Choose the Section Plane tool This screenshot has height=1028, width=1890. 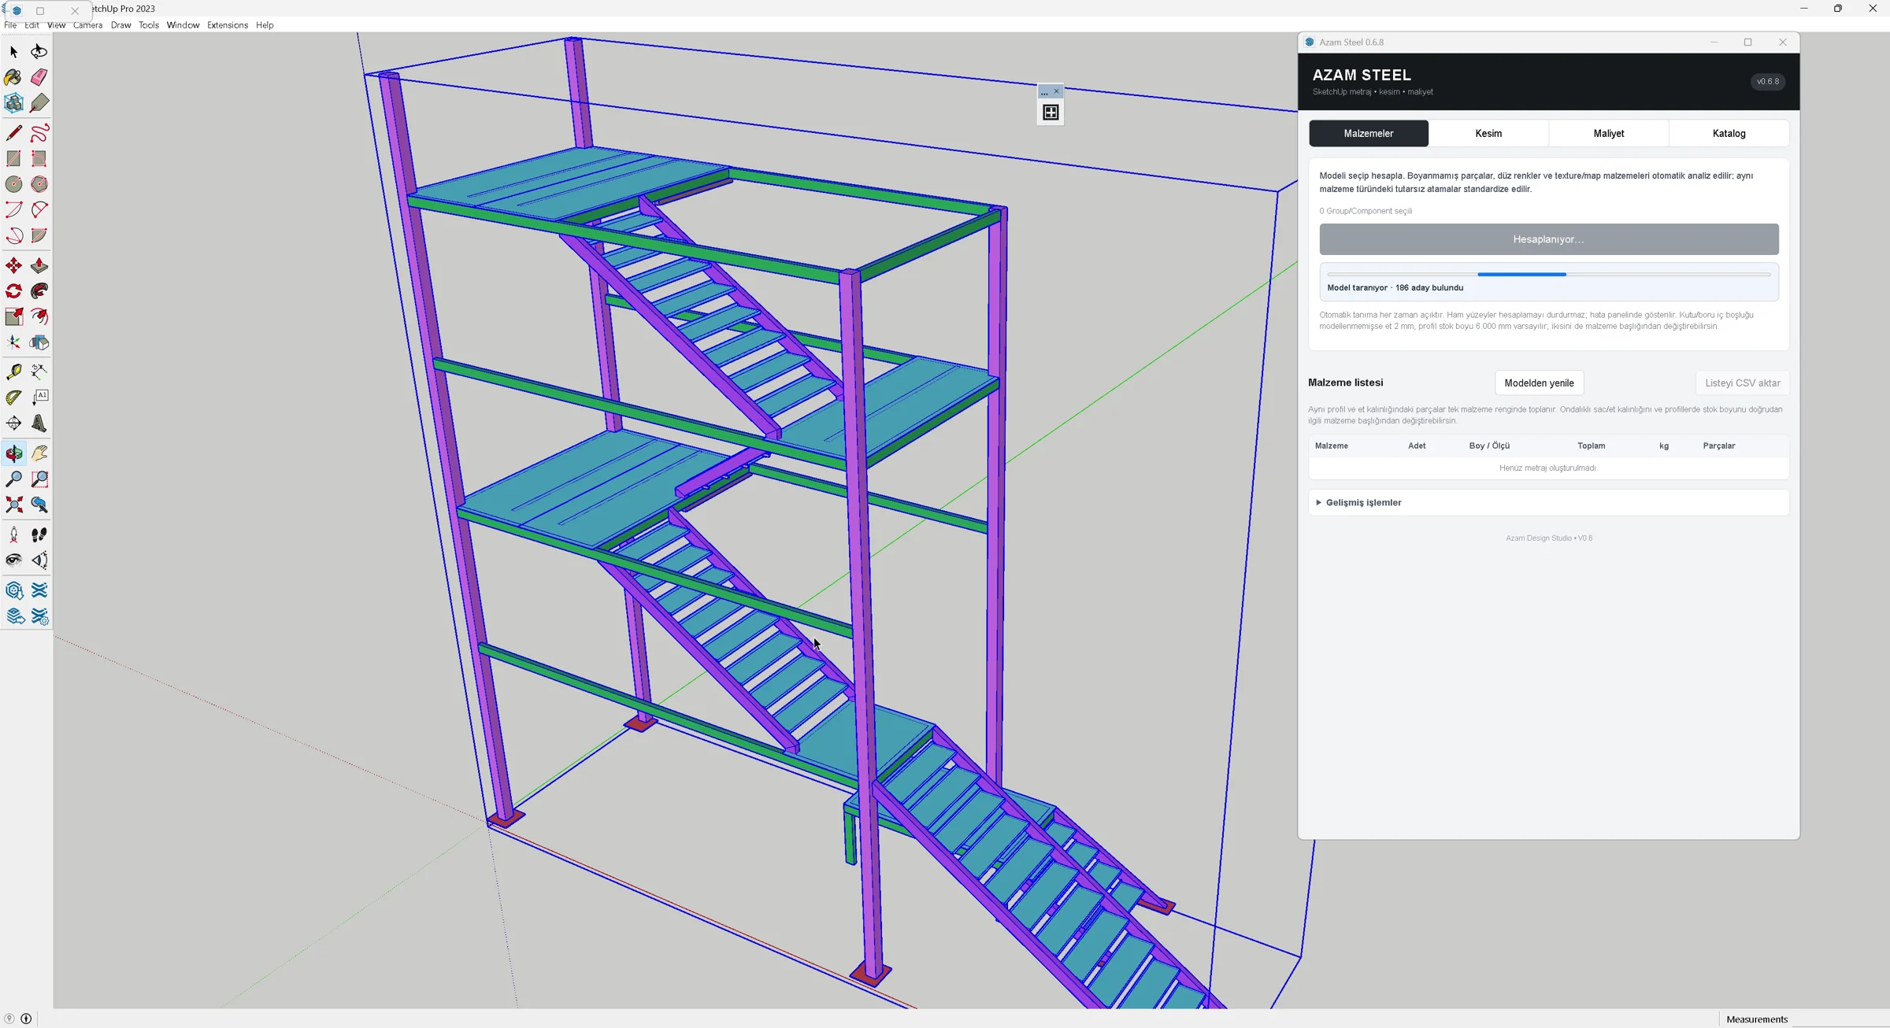(13, 423)
